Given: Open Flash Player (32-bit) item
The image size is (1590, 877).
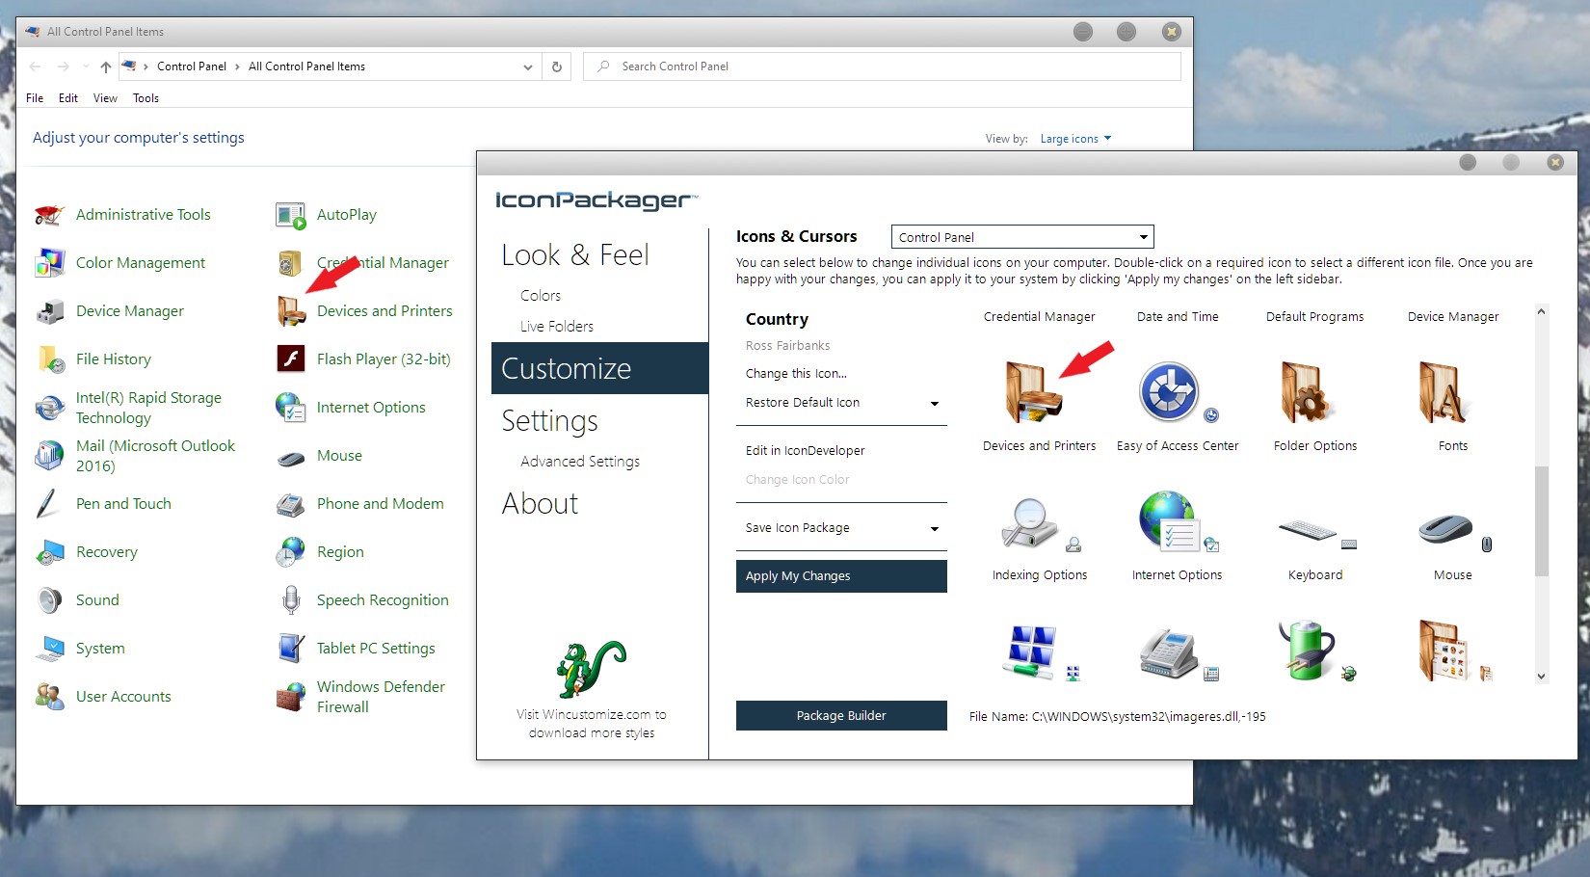Looking at the screenshot, I should click(383, 359).
